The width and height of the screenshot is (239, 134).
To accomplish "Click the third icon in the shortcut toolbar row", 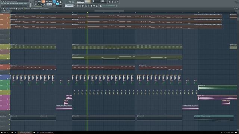I will 83,6.
